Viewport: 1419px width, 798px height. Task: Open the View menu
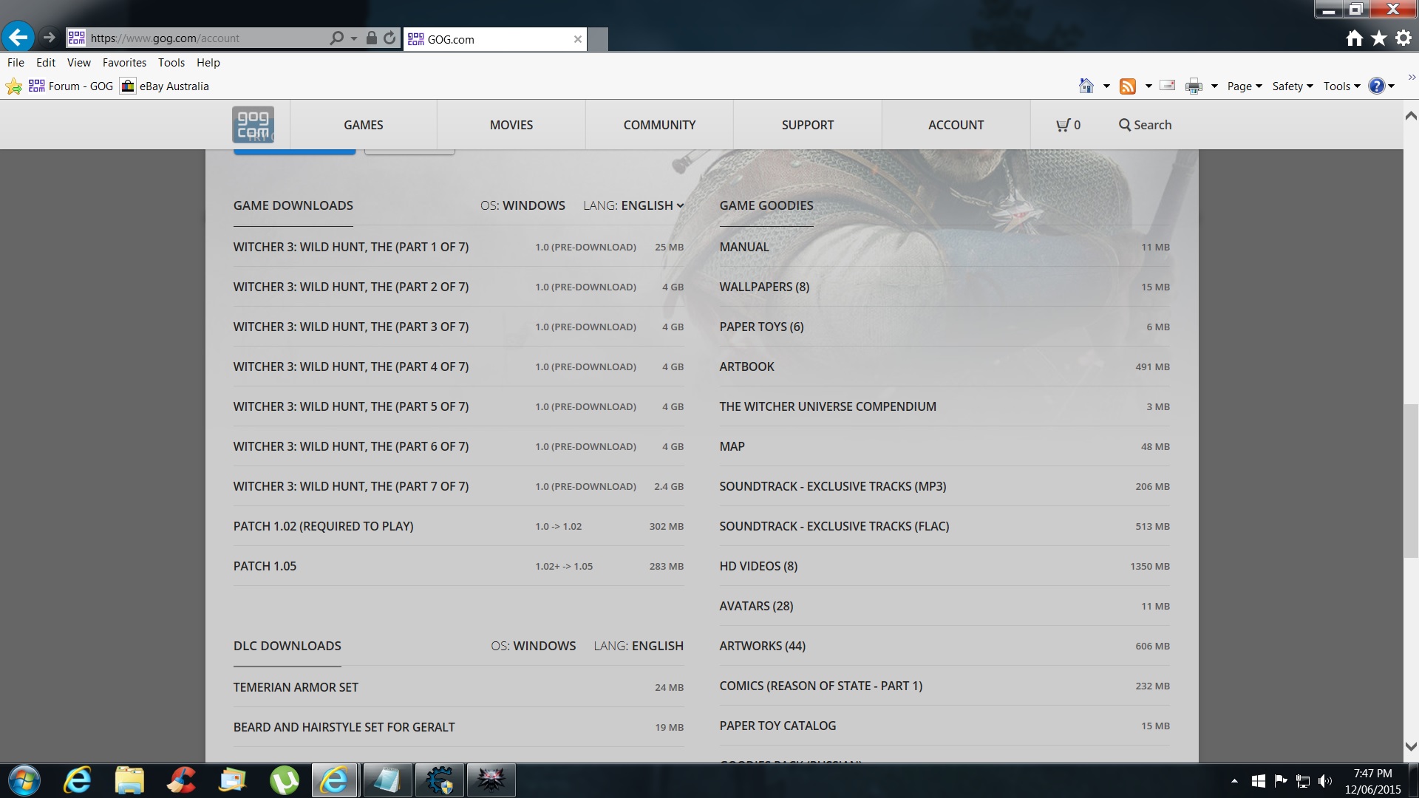pos(79,63)
